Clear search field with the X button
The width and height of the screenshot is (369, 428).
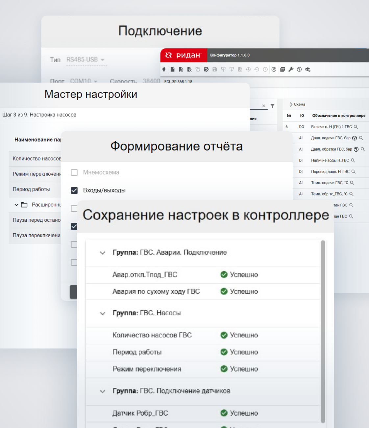tap(263, 106)
